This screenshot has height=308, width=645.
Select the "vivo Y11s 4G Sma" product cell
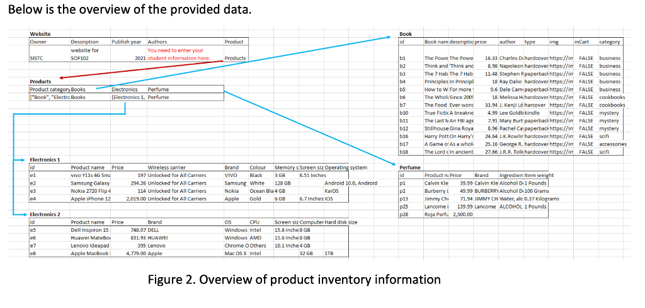(91, 175)
